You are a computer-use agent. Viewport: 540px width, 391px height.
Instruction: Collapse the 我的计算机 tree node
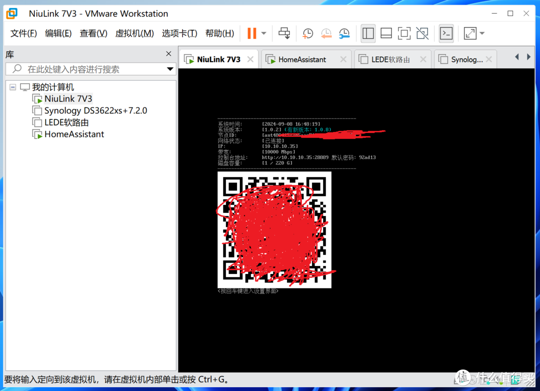(12, 87)
